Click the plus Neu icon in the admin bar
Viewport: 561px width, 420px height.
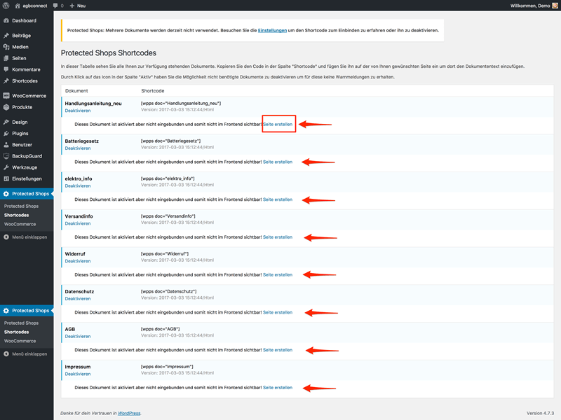(x=72, y=6)
